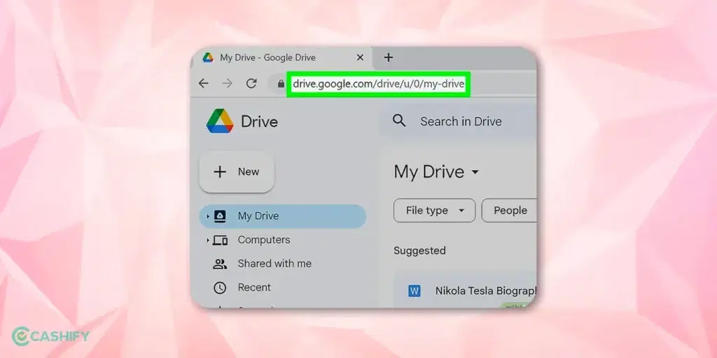Click the search magnifier icon
This screenshot has height=358, width=717.
point(399,121)
